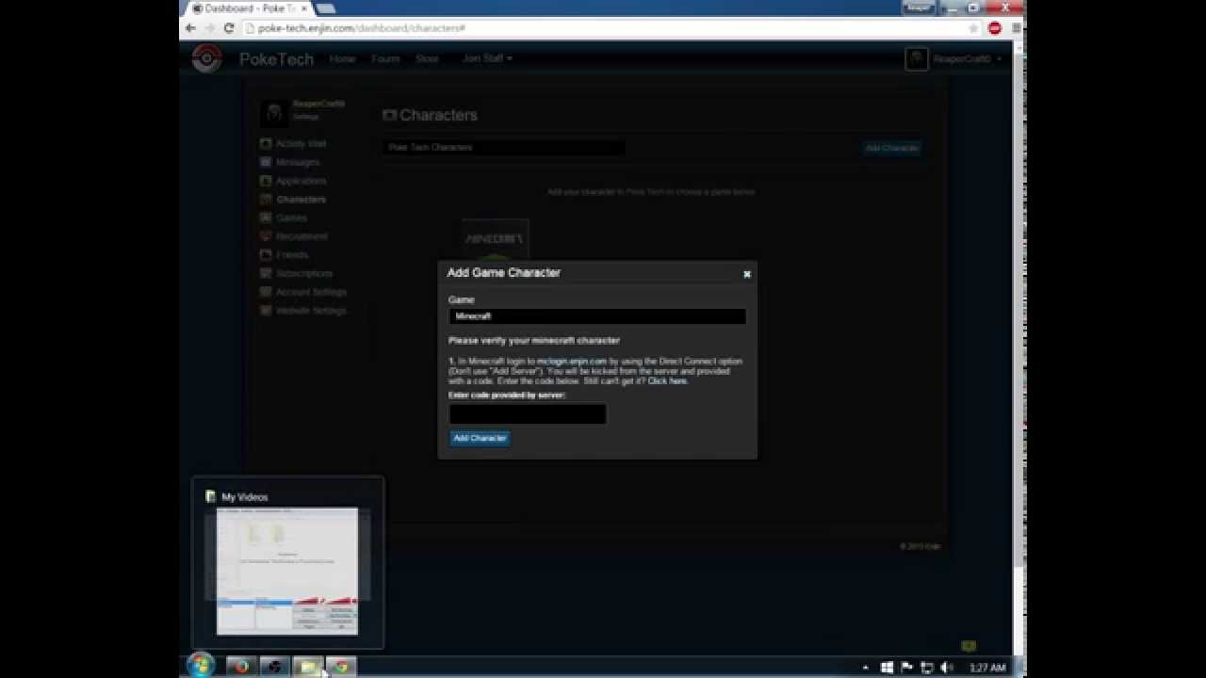
Task: Click the Games sidebar icon
Action: [266, 218]
